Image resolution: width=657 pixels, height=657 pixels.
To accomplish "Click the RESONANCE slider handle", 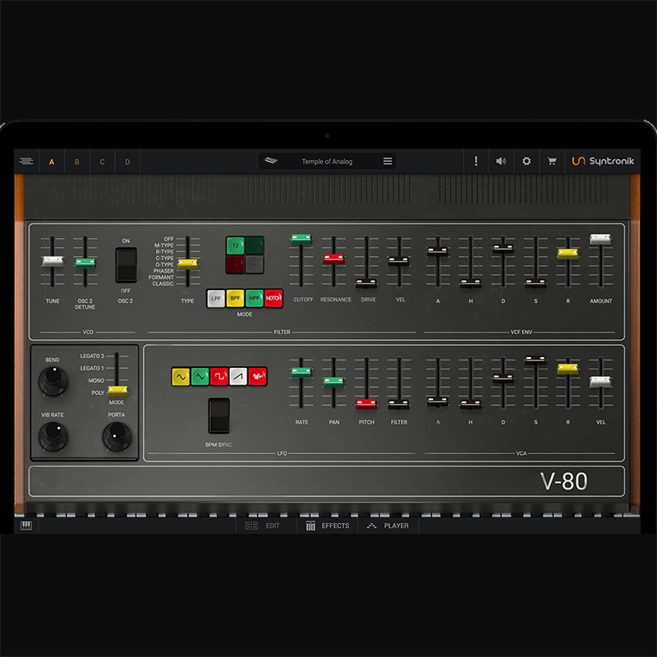I will coord(334,259).
